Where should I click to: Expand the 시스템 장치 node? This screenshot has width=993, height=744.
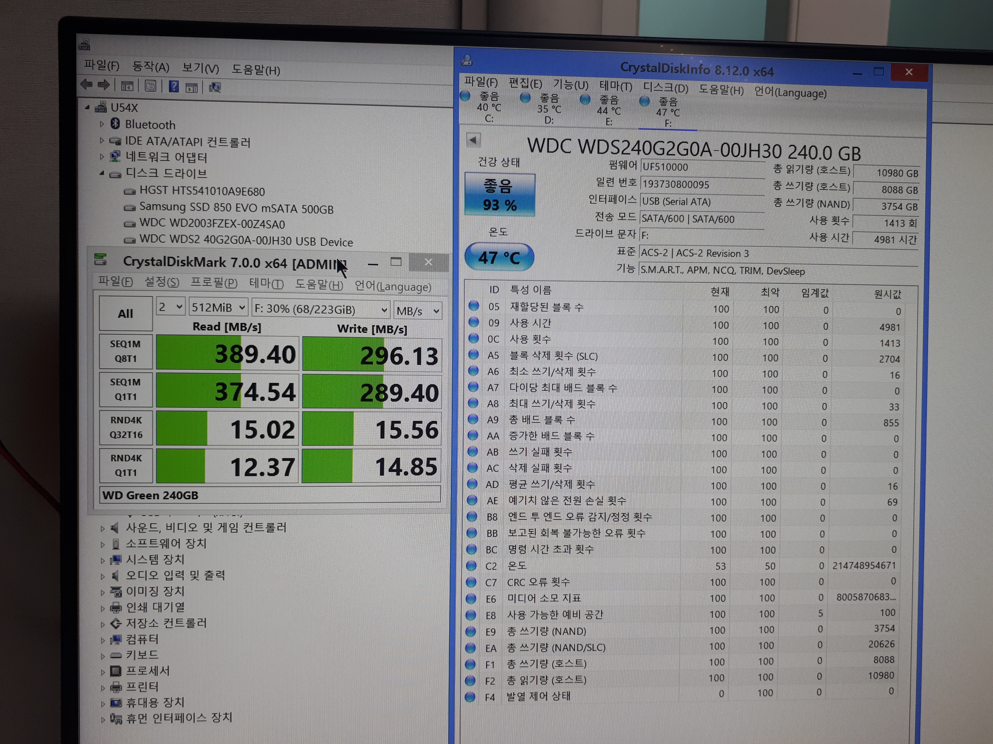pos(102,560)
